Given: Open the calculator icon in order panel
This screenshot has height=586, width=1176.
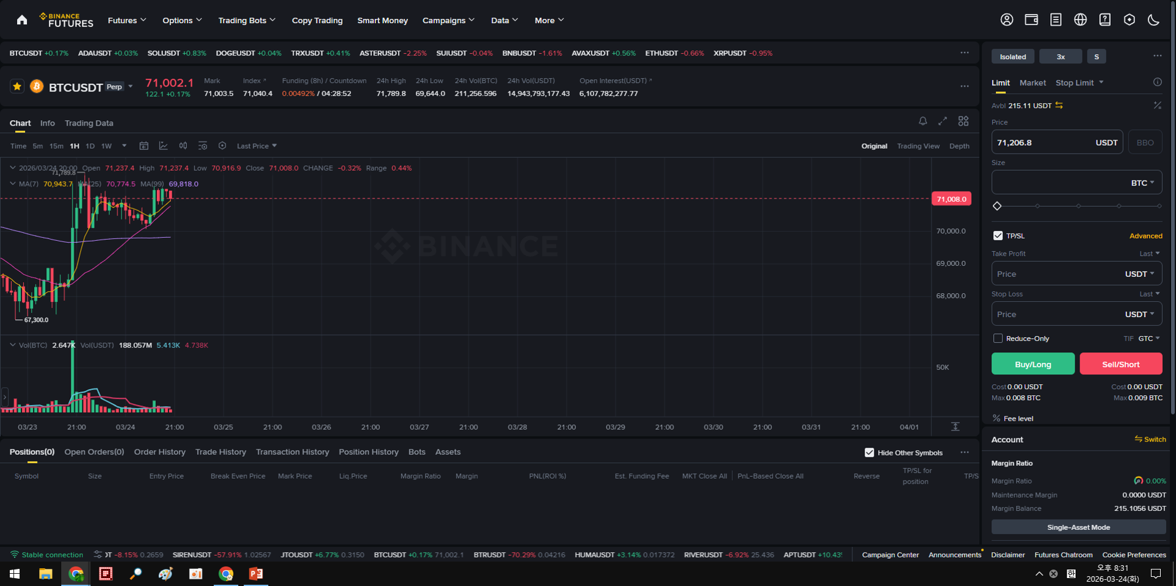Looking at the screenshot, I should coord(1157,105).
